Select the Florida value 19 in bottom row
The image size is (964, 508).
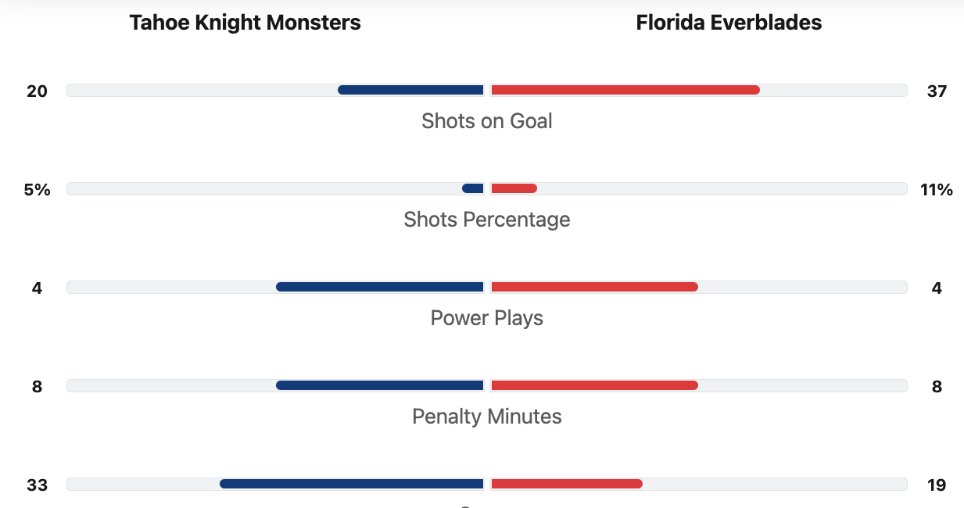point(937,485)
